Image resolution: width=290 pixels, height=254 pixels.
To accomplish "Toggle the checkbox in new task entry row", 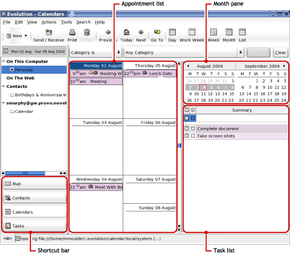I will pos(193,118).
